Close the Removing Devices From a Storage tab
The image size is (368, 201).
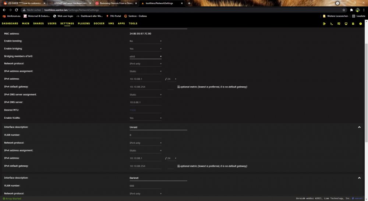[x=136, y=3]
